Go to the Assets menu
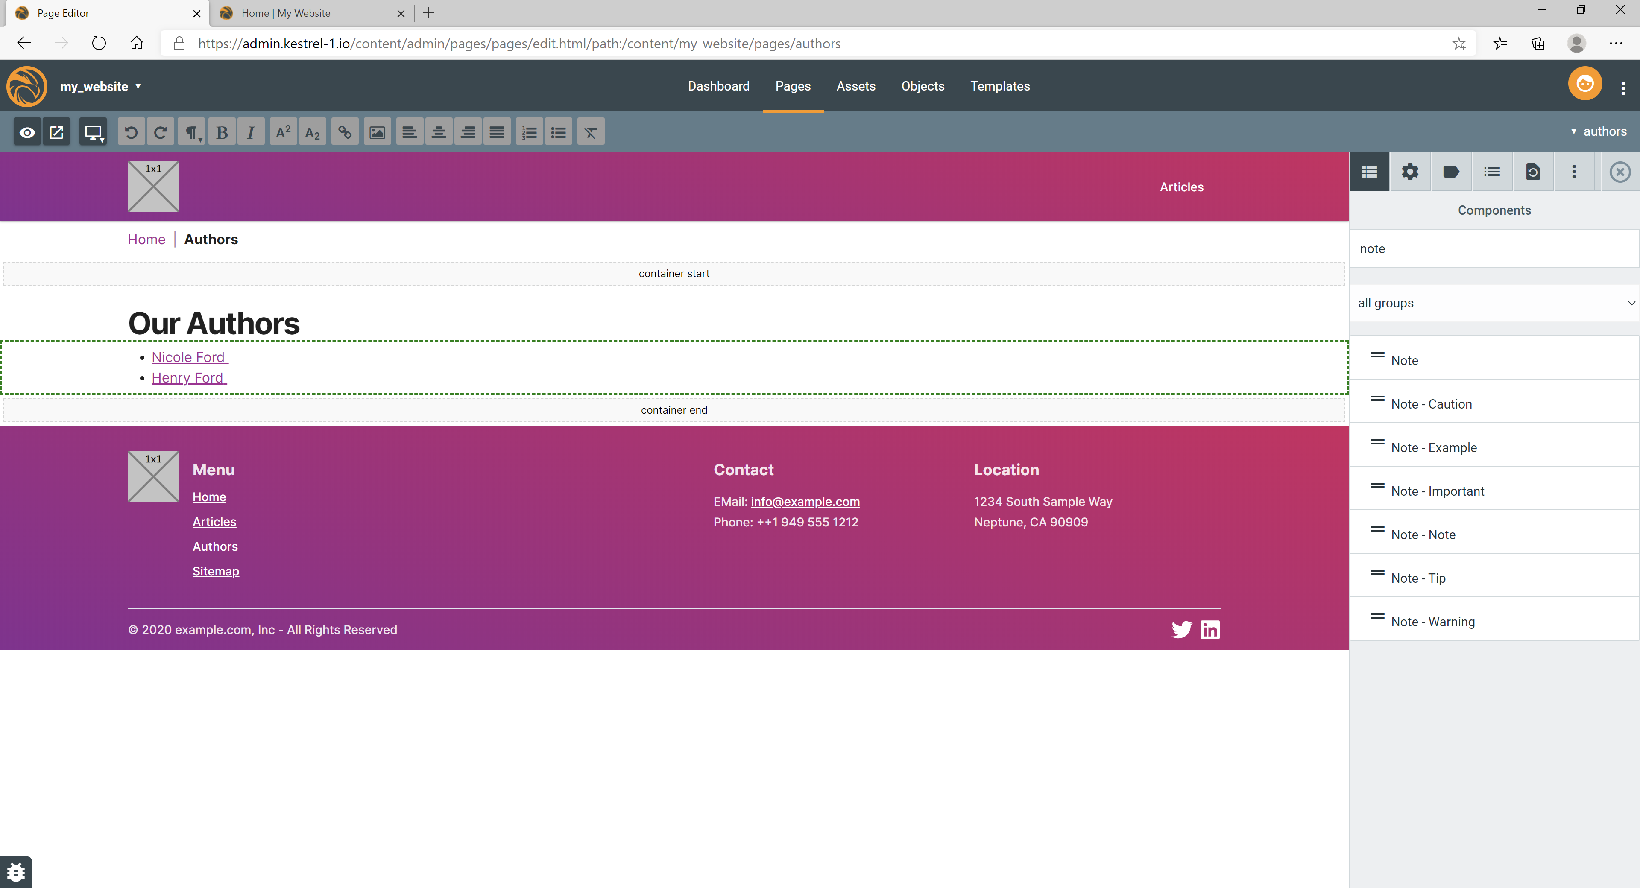The width and height of the screenshot is (1640, 888). click(x=855, y=86)
